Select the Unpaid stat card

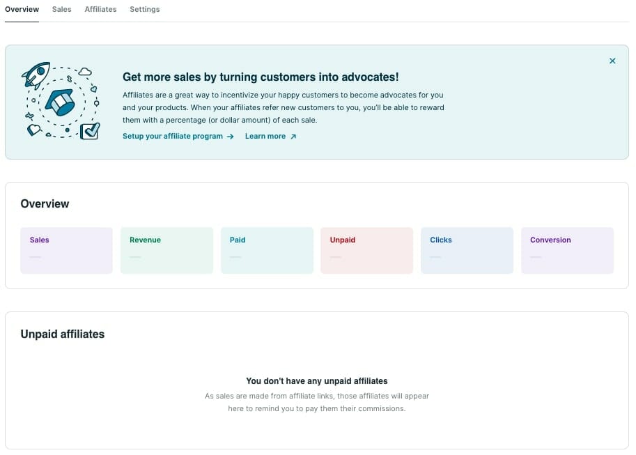(x=366, y=250)
